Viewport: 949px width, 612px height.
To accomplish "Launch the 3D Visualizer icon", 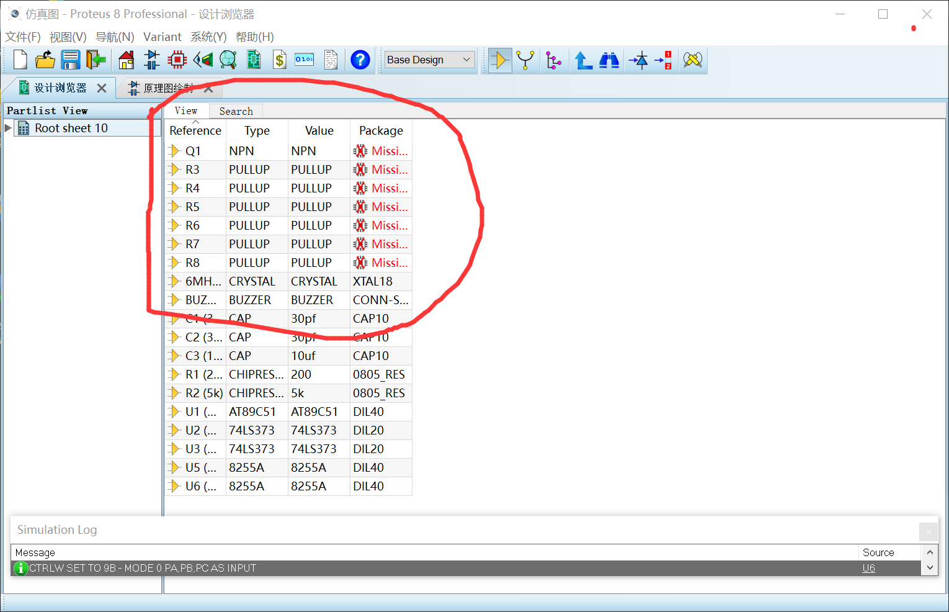I will 203,60.
